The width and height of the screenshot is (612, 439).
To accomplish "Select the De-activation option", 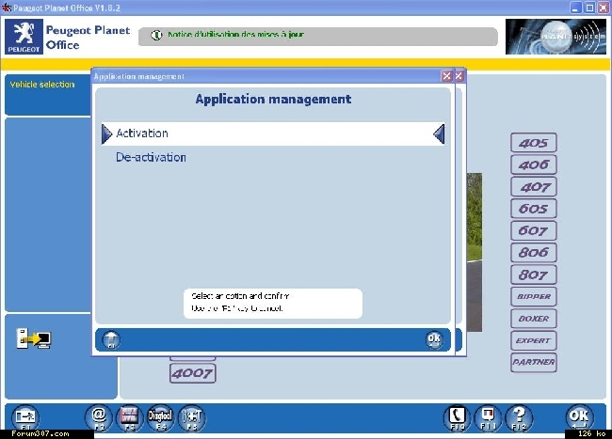I will click(x=151, y=157).
